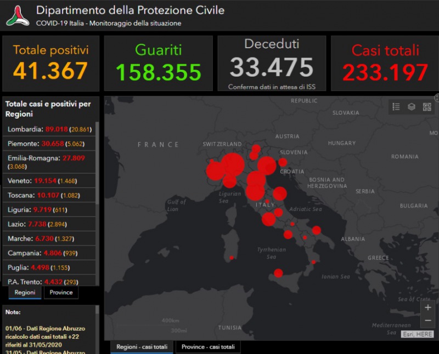Choose Lazio from the regions list
Screen dimensions: 439x354
pyautogui.click(x=49, y=225)
